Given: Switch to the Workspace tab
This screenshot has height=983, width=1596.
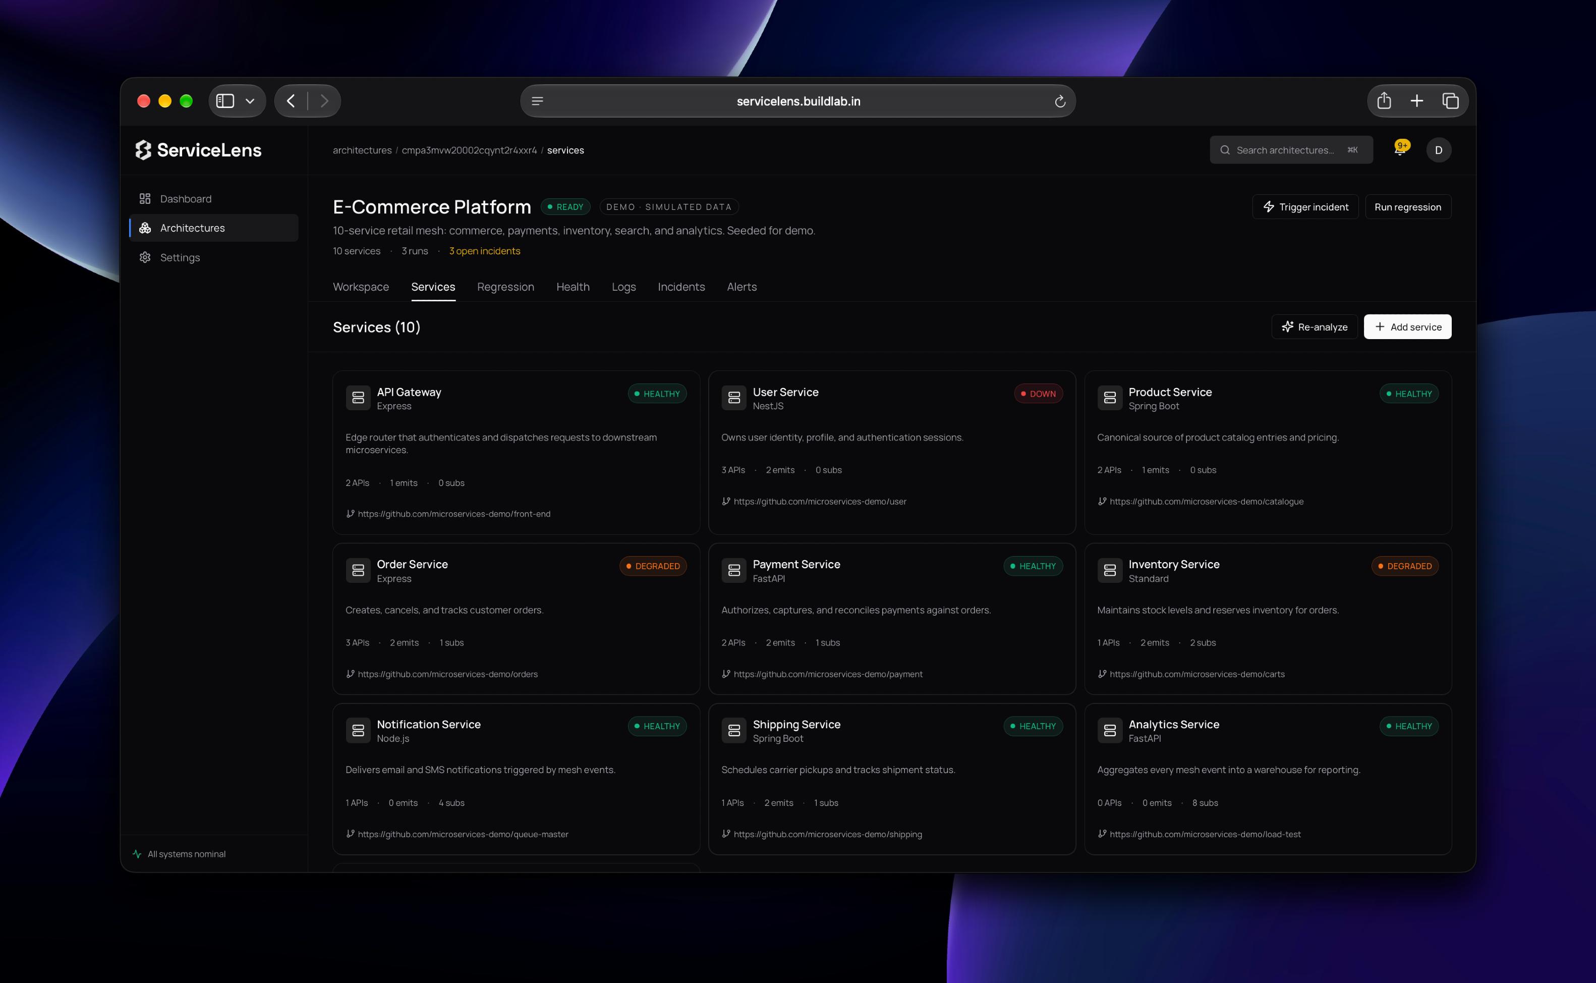Looking at the screenshot, I should coord(361,287).
